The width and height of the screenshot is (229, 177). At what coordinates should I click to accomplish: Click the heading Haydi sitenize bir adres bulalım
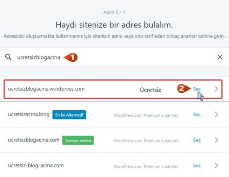pos(114,25)
